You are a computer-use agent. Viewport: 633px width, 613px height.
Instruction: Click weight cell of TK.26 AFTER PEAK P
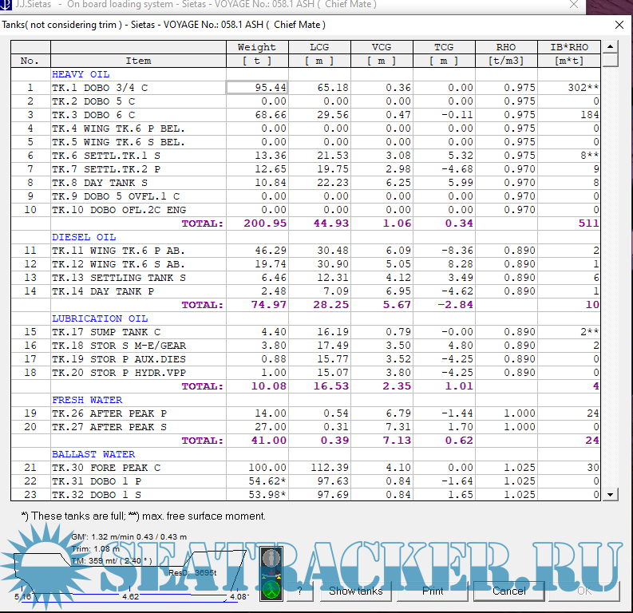click(x=257, y=413)
